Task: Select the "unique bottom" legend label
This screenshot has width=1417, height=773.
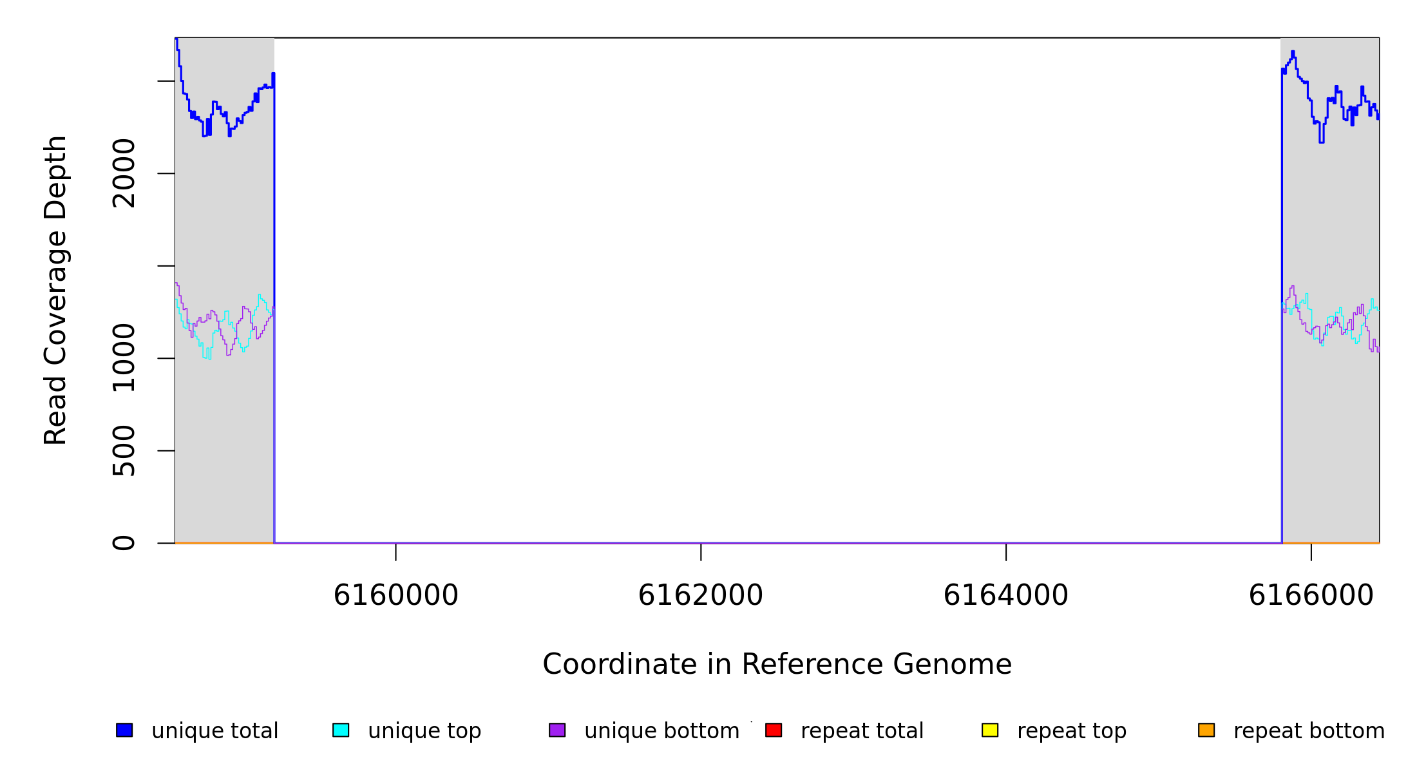Action: click(661, 731)
